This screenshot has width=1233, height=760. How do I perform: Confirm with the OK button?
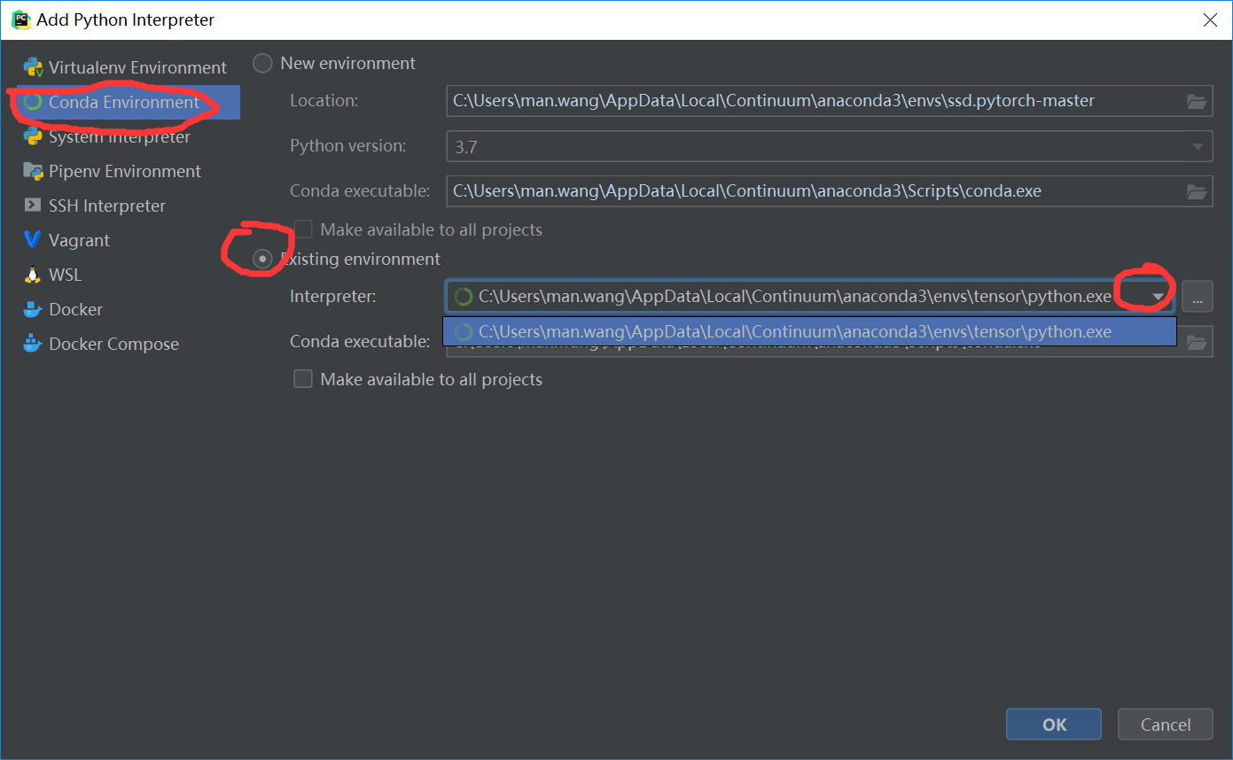(x=1054, y=725)
